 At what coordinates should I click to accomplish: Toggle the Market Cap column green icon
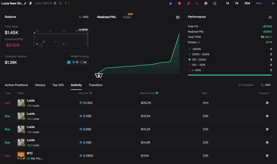157,93
